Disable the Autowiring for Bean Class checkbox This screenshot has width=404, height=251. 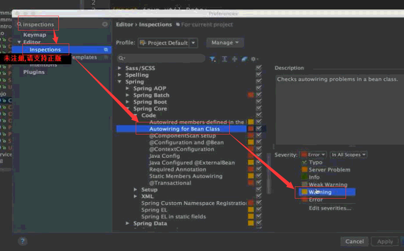[259, 129]
